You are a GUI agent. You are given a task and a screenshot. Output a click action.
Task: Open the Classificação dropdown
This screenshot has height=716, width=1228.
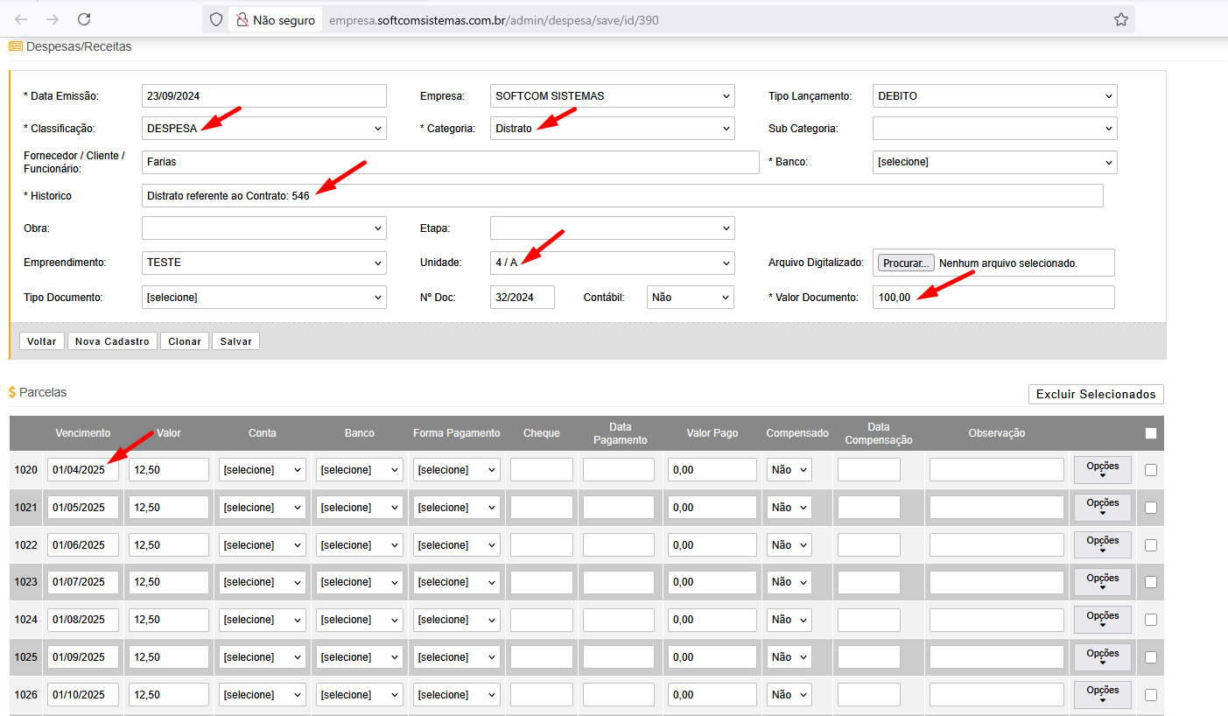pyautogui.click(x=263, y=129)
